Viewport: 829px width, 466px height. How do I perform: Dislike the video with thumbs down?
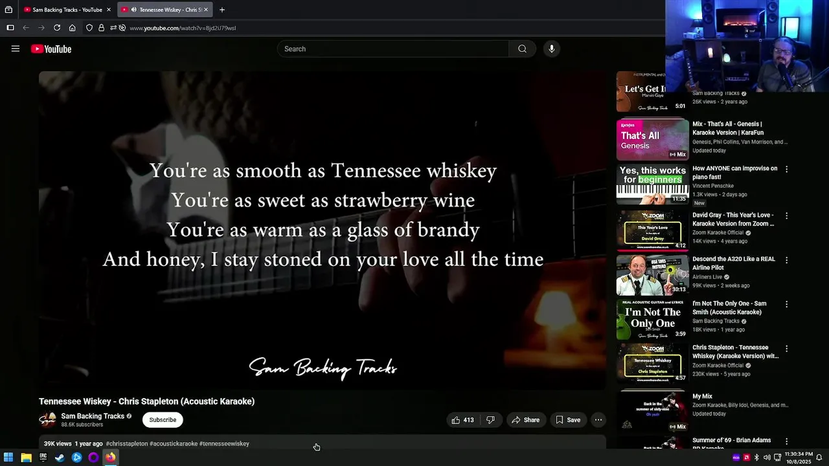tap(490, 420)
